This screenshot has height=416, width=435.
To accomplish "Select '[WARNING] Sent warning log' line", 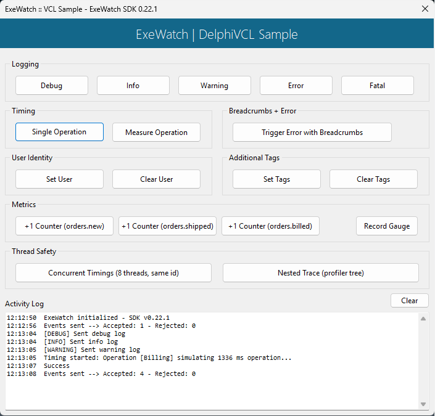I will coord(73,350).
